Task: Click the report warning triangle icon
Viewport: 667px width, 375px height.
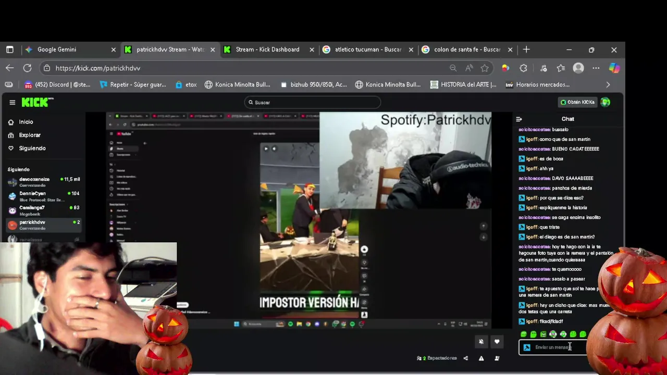Action: (481, 358)
